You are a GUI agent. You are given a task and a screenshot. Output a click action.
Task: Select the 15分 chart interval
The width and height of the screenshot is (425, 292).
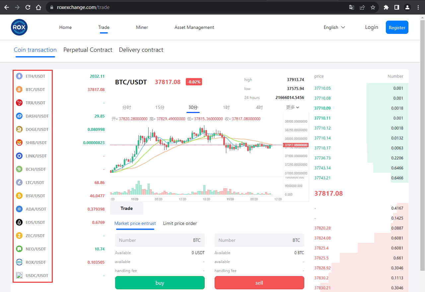pos(160,107)
